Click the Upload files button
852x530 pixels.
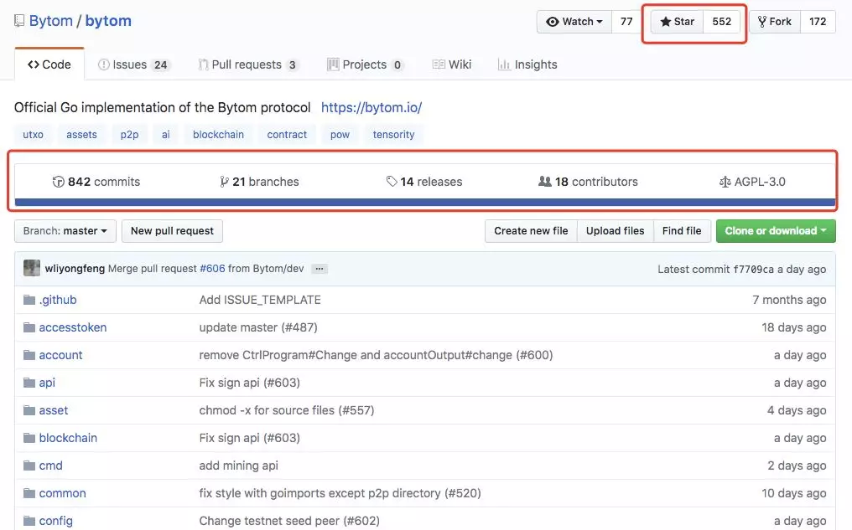click(x=615, y=231)
